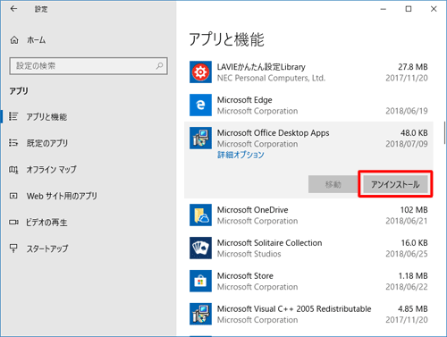
Task: Select the Microsoft Store entry name
Action: click(x=245, y=276)
